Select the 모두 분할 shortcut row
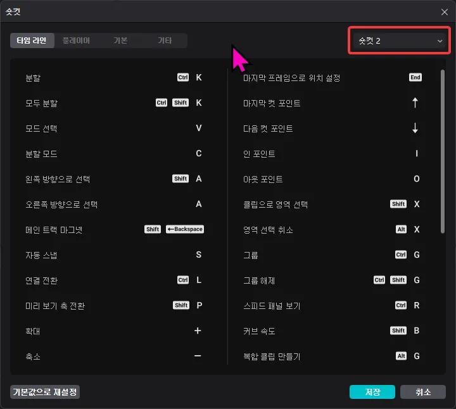456x409 pixels. [114, 103]
